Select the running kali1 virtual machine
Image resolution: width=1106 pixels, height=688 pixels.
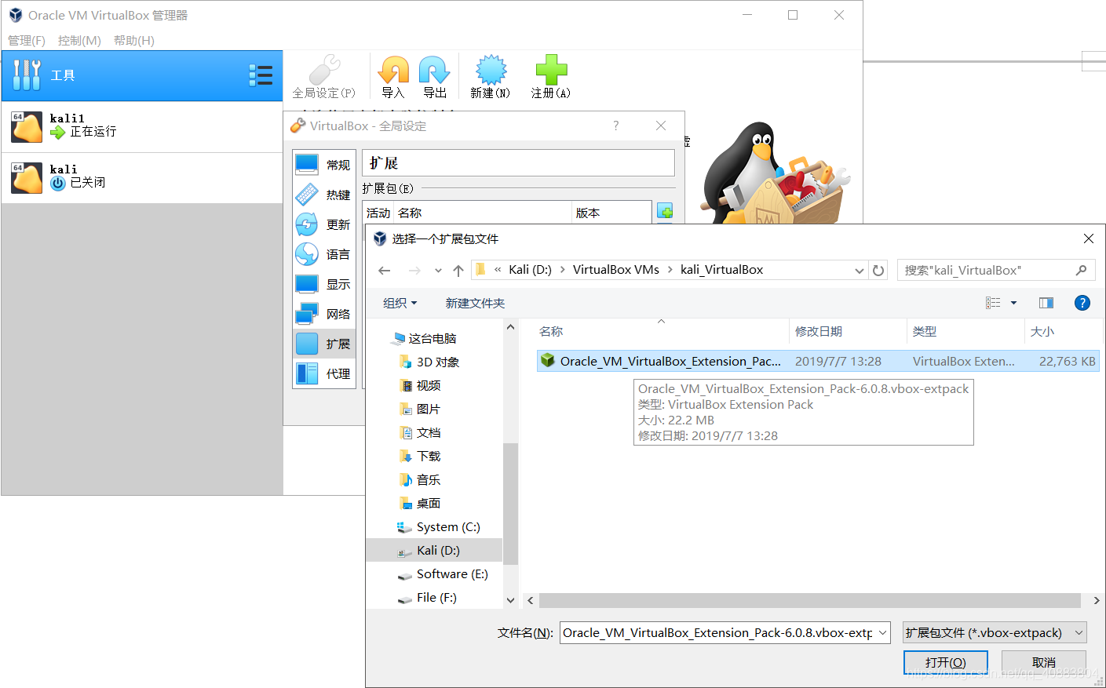pyautogui.click(x=142, y=126)
